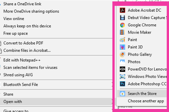Click the Adobe Photoshop CC icon

123,84
